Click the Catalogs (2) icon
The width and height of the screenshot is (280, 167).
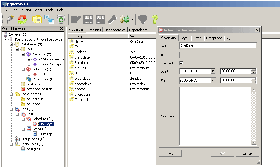[29, 54]
